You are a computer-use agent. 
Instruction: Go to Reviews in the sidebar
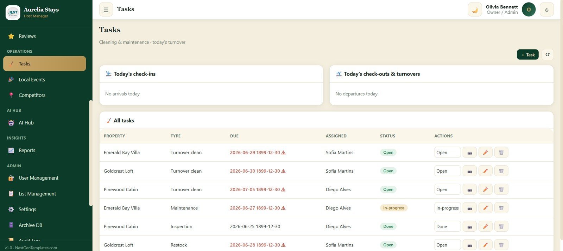(44, 36)
